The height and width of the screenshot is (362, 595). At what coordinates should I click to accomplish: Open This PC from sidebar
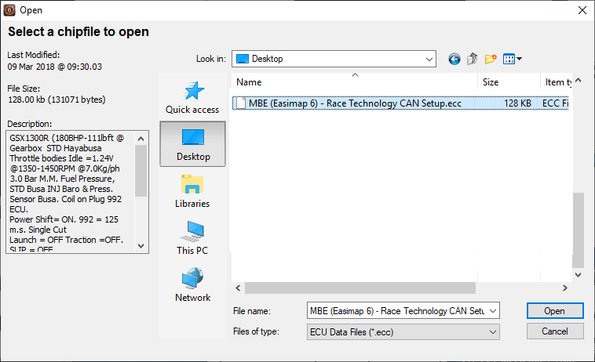click(192, 238)
